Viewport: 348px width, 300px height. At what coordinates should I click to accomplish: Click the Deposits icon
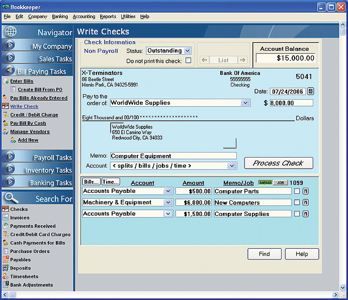[6, 268]
